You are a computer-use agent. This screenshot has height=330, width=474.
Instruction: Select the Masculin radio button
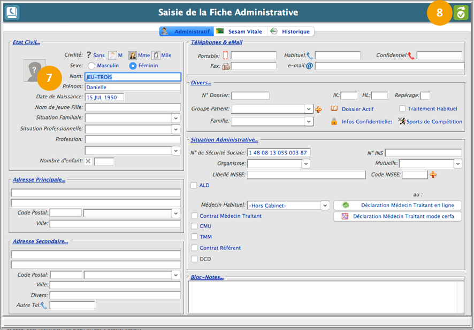pyautogui.click(x=91, y=66)
